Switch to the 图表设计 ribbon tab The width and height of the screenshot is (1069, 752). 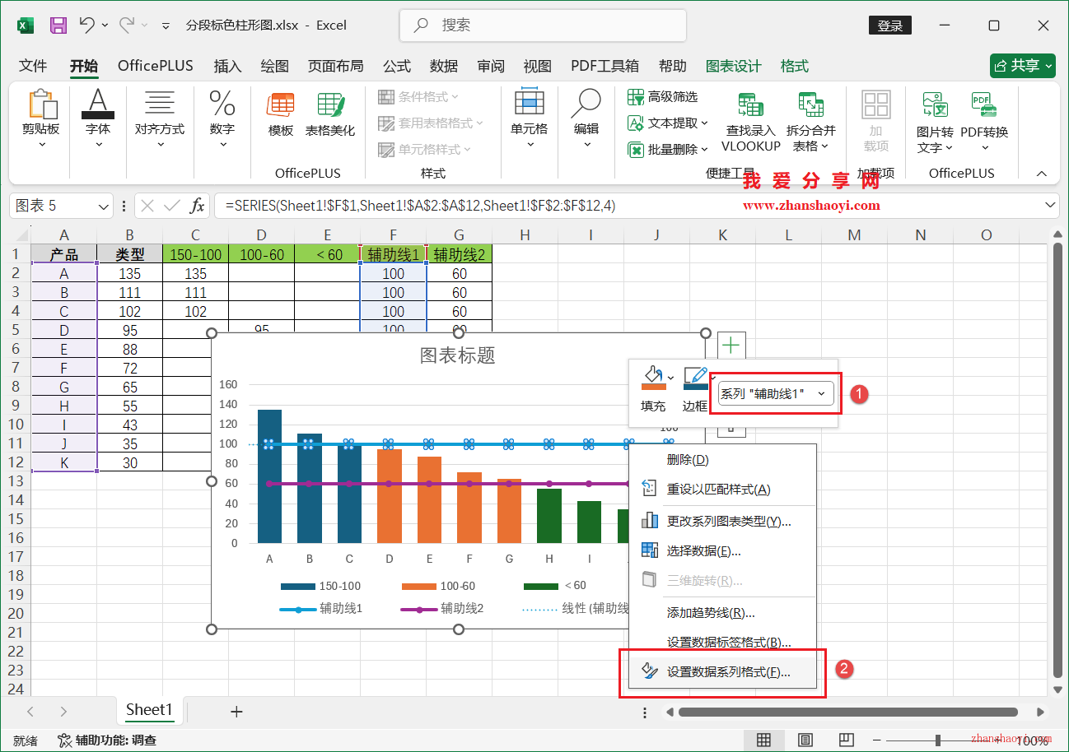(733, 66)
